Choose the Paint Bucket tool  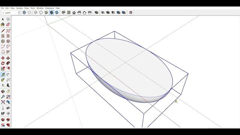point(3,24)
